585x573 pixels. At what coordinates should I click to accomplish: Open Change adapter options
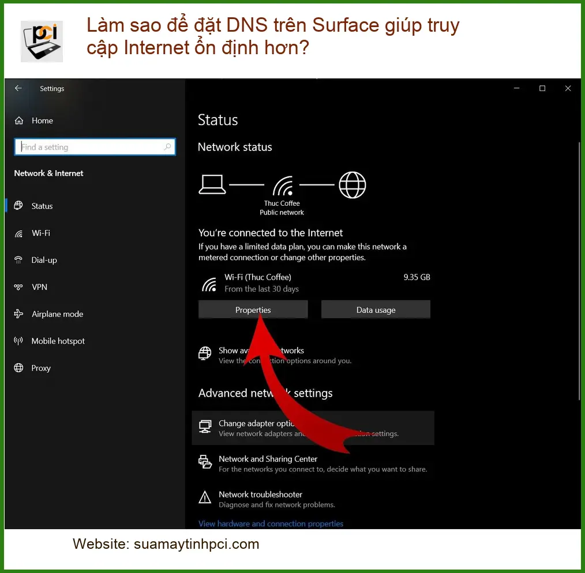(x=313, y=428)
